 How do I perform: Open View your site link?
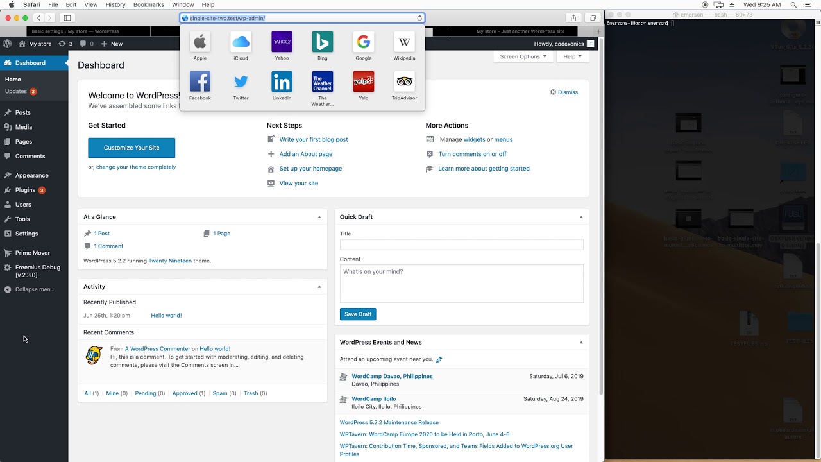[298, 183]
